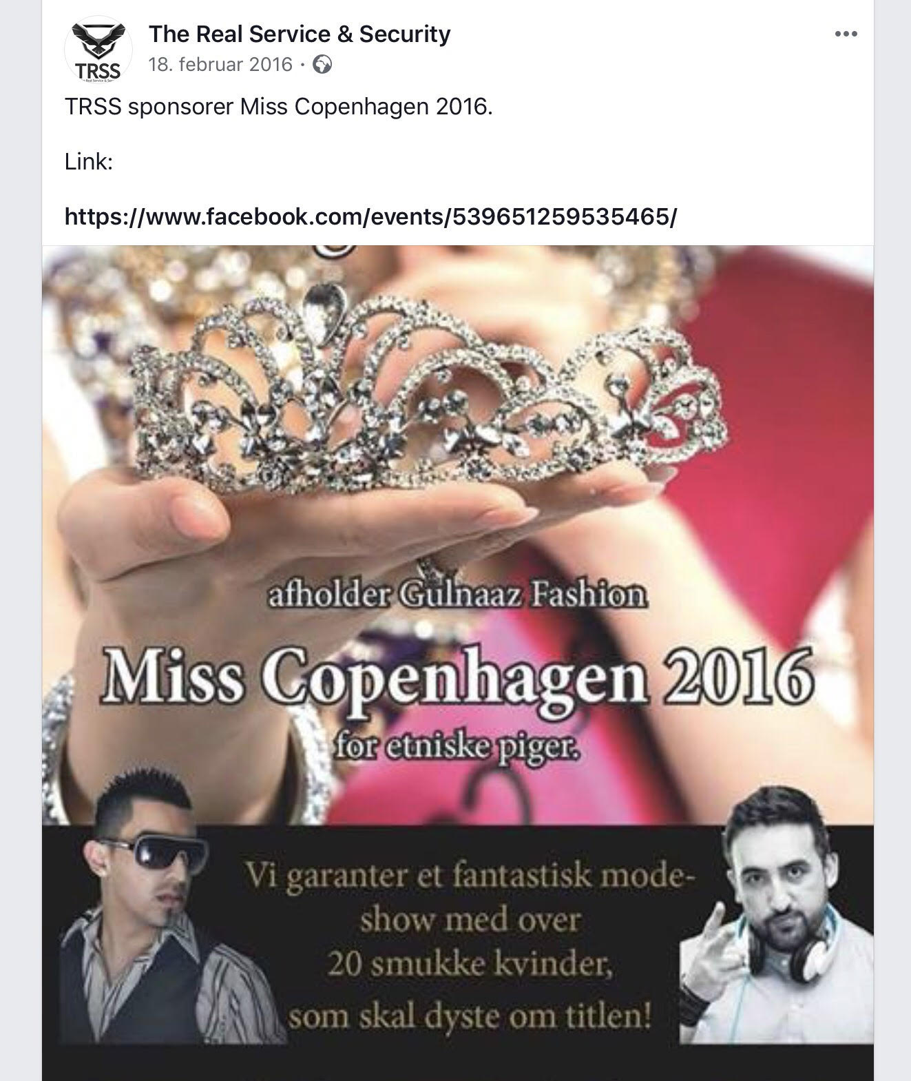Open the three-dot post options menu

point(846,33)
